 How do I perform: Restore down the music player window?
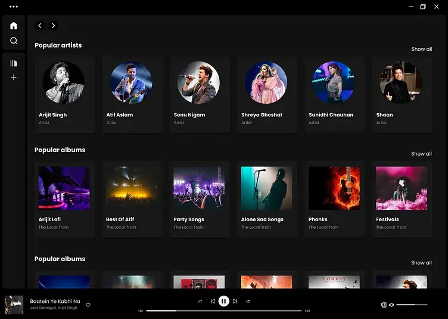pyautogui.click(x=423, y=7)
